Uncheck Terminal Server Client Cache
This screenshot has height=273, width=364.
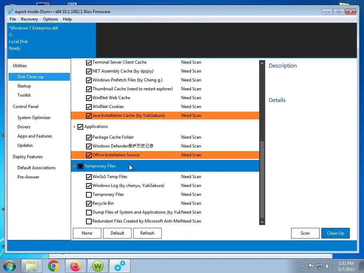coord(89,63)
